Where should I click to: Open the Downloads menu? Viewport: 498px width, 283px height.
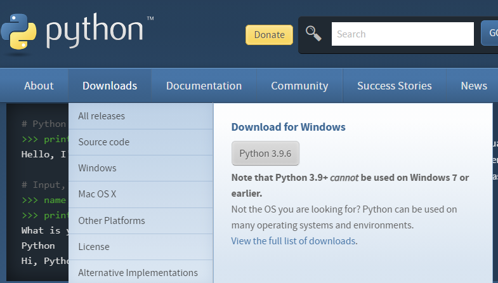pos(110,86)
